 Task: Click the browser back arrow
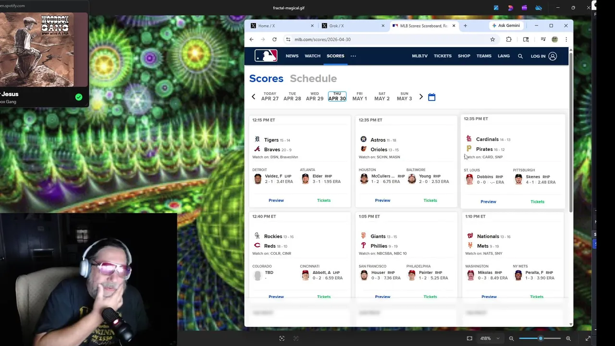point(251,39)
